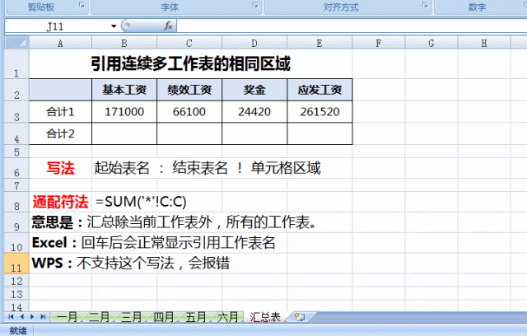Screen dimensions: 527x336
Task: Select column A header
Action: [60, 44]
